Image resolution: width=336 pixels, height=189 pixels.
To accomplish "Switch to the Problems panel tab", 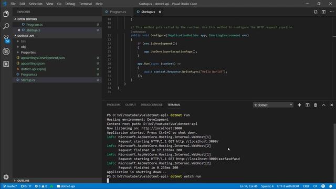I will (113, 105).
